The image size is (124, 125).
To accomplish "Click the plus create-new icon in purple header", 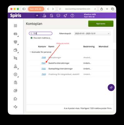I will [37, 16].
